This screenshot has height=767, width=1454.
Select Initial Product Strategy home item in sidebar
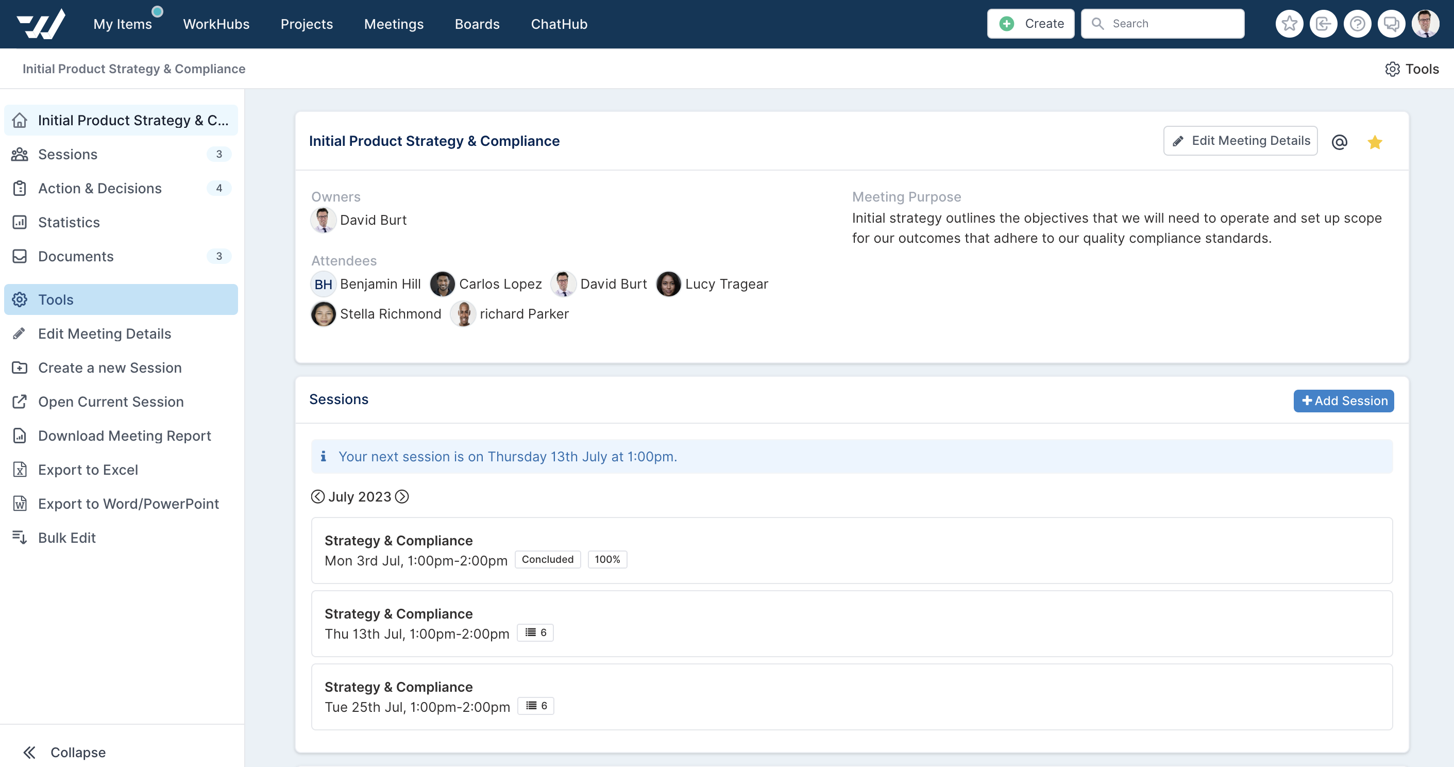click(121, 120)
